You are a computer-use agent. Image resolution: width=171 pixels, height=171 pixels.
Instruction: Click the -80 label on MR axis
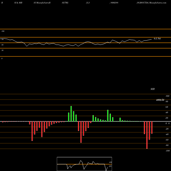[x=167, y=145]
